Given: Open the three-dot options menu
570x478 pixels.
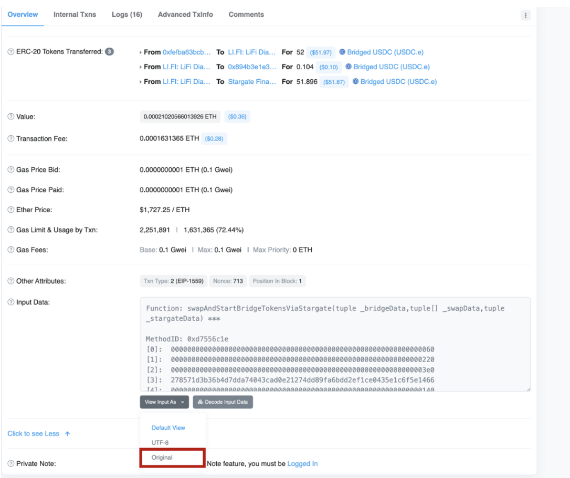Looking at the screenshot, I should click(525, 15).
